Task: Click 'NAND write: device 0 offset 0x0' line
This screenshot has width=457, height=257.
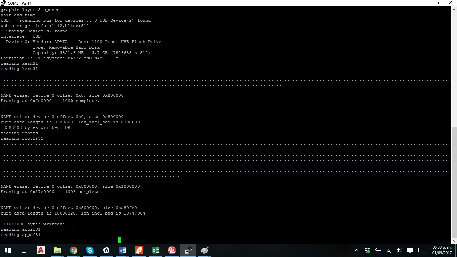Action: [62, 117]
